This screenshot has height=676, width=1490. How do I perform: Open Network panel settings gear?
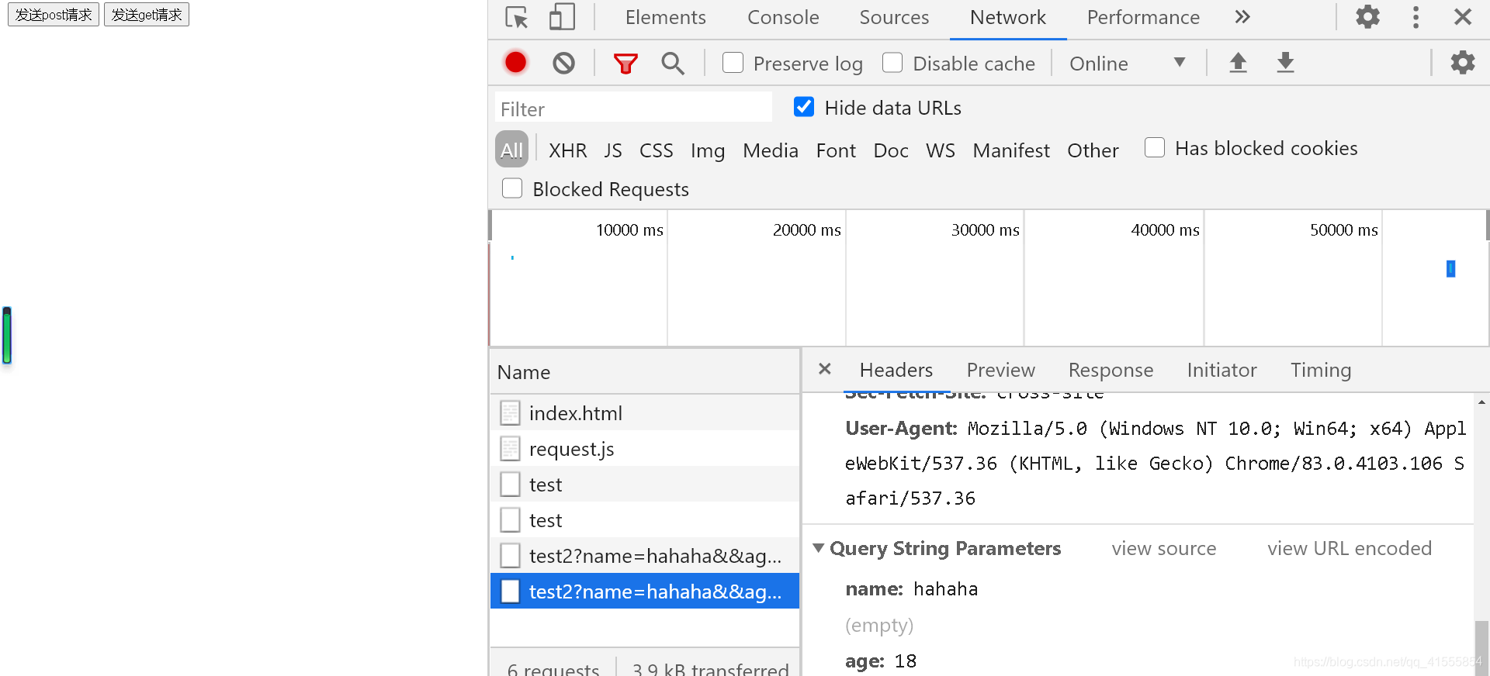point(1463,62)
